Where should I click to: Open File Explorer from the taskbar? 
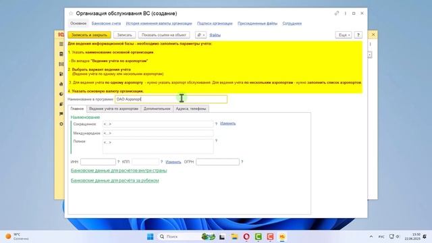point(234,237)
